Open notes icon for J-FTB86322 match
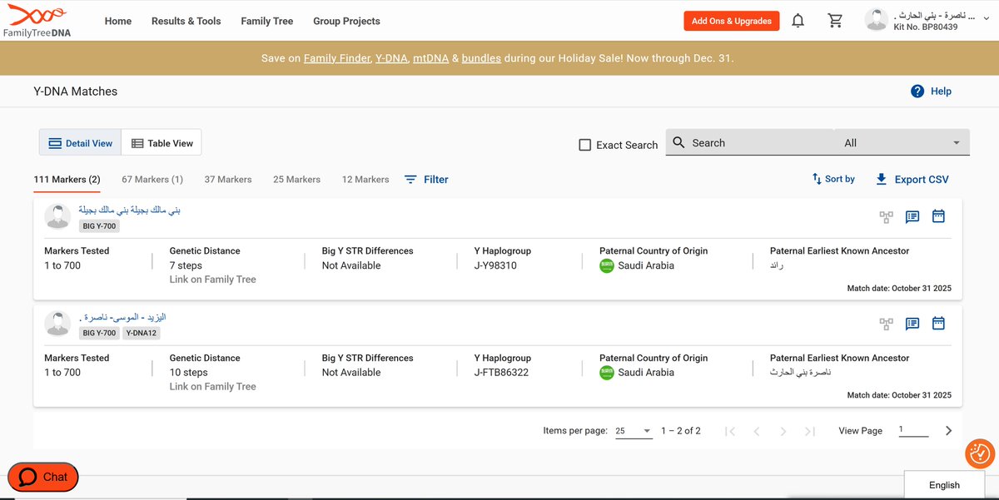This screenshot has height=500, width=999. point(912,324)
